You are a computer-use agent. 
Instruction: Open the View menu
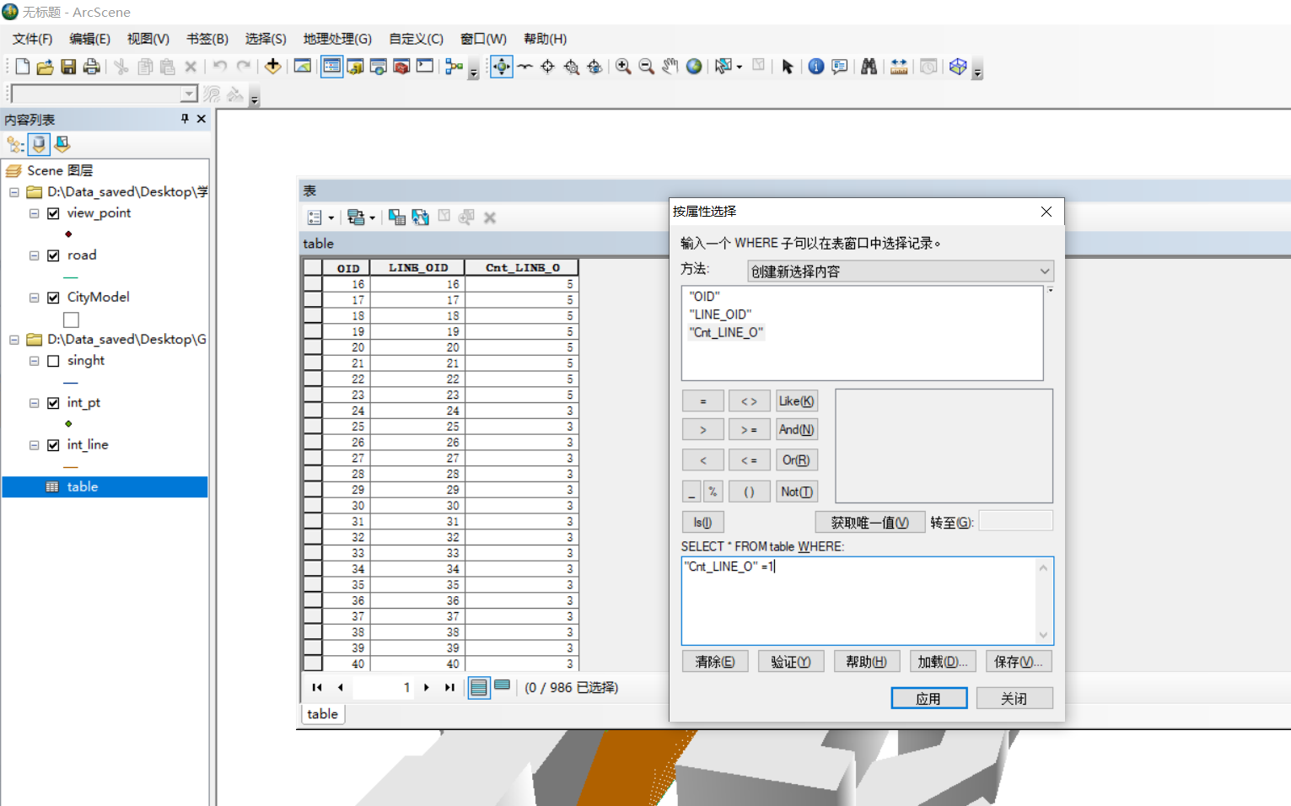tap(148, 39)
